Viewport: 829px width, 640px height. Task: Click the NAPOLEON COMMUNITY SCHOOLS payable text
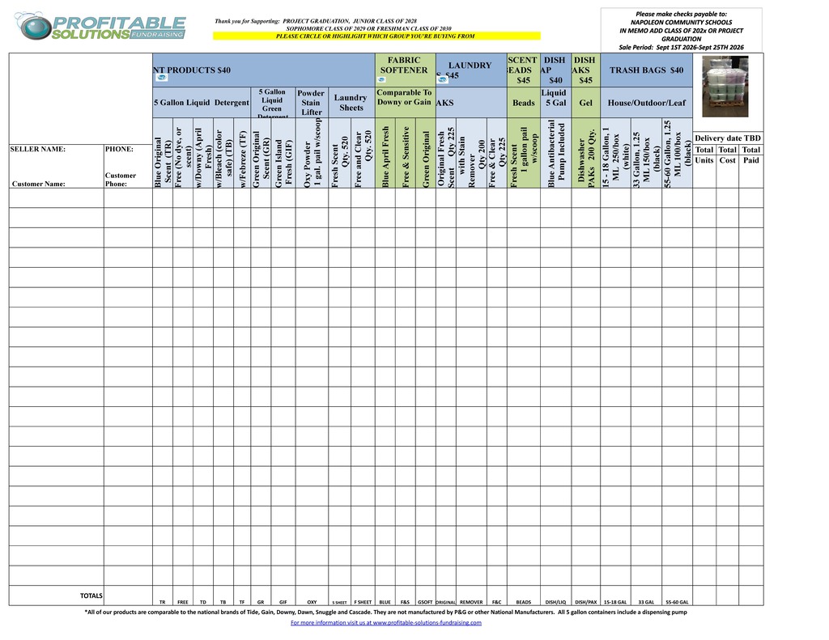pos(681,22)
